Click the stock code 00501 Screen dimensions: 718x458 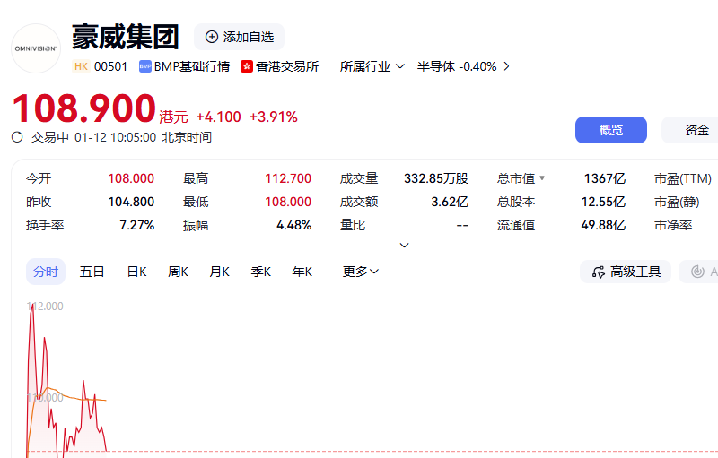(x=110, y=66)
